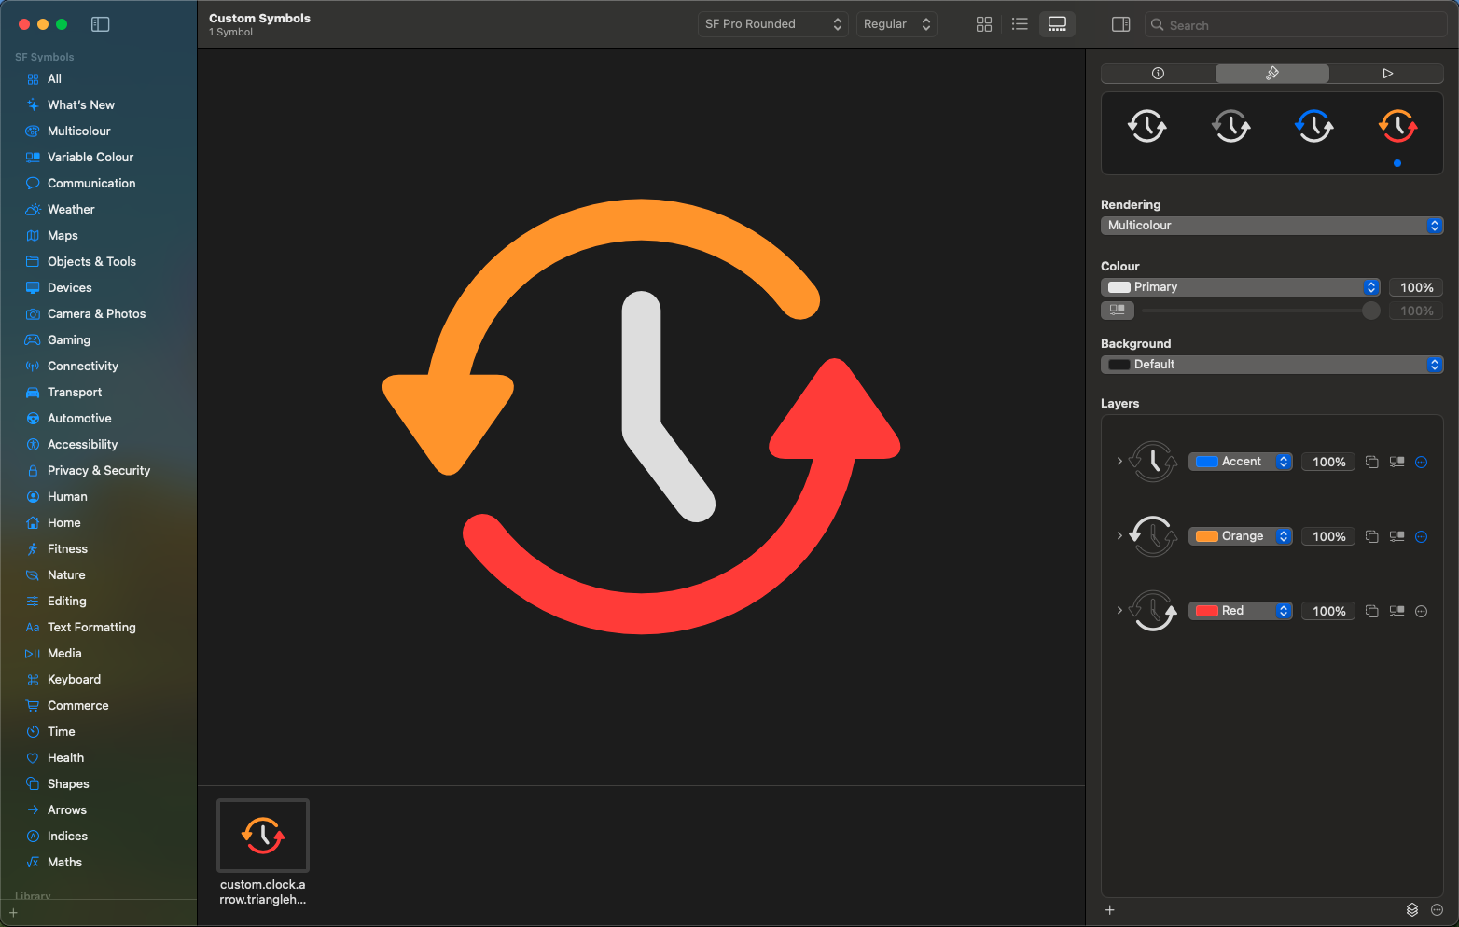1459x927 pixels.
Task: Select the multicolour rendering preview
Action: pos(1397,126)
